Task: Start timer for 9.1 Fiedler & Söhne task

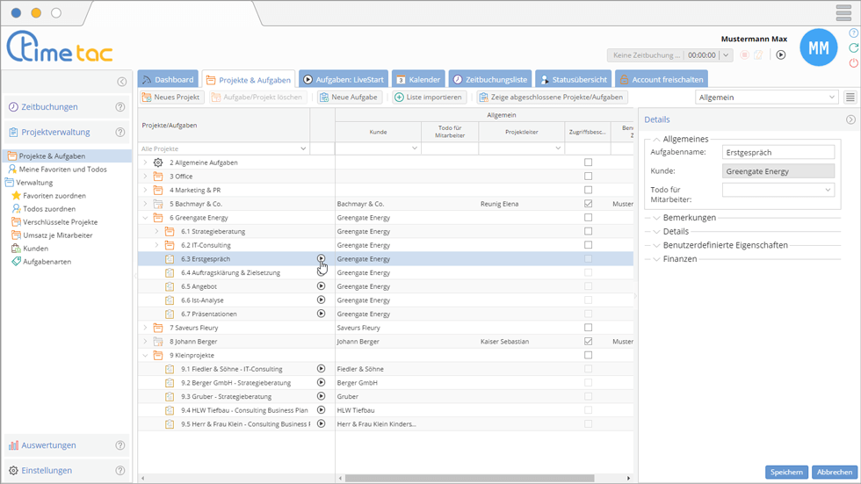Action: pyautogui.click(x=321, y=369)
